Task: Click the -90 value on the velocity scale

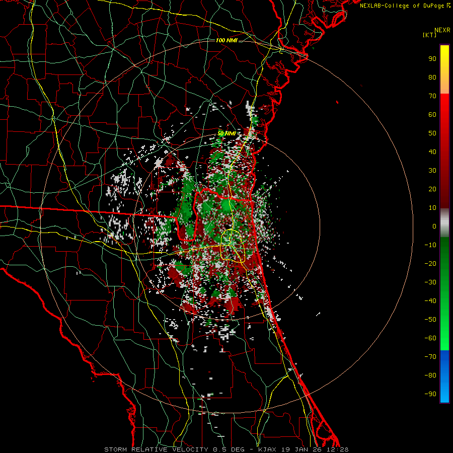Action: tap(430, 394)
